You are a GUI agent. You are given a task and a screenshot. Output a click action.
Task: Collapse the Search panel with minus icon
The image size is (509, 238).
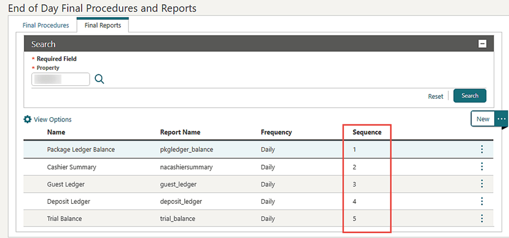tap(483, 44)
